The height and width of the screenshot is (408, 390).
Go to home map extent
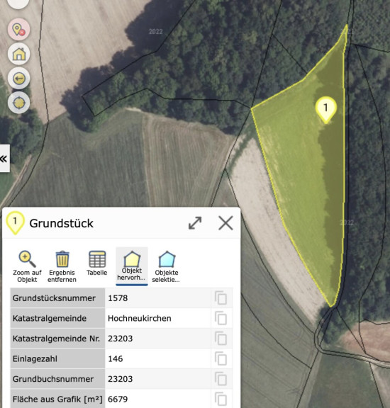tap(18, 54)
